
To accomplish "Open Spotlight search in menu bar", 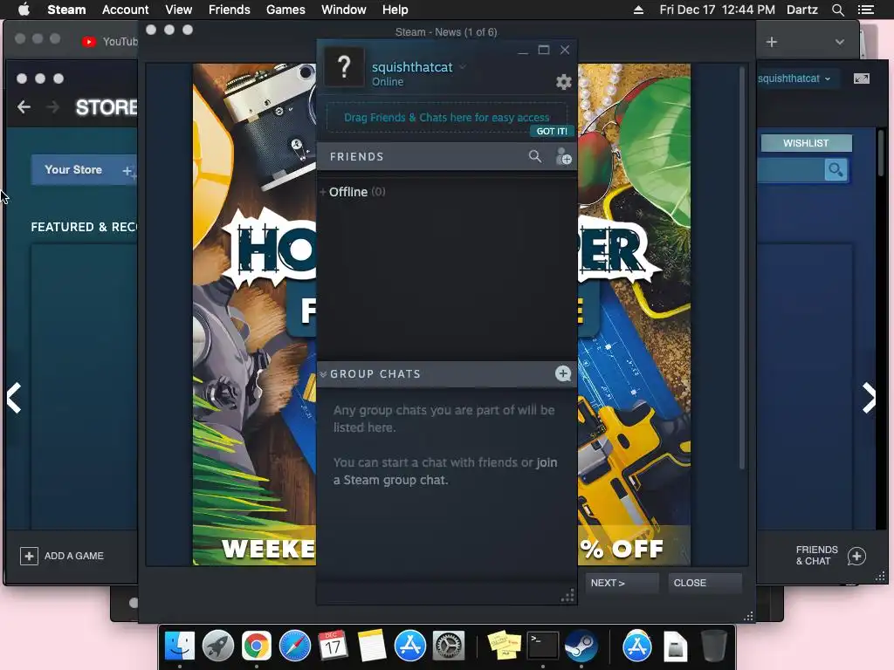I will (x=837, y=10).
